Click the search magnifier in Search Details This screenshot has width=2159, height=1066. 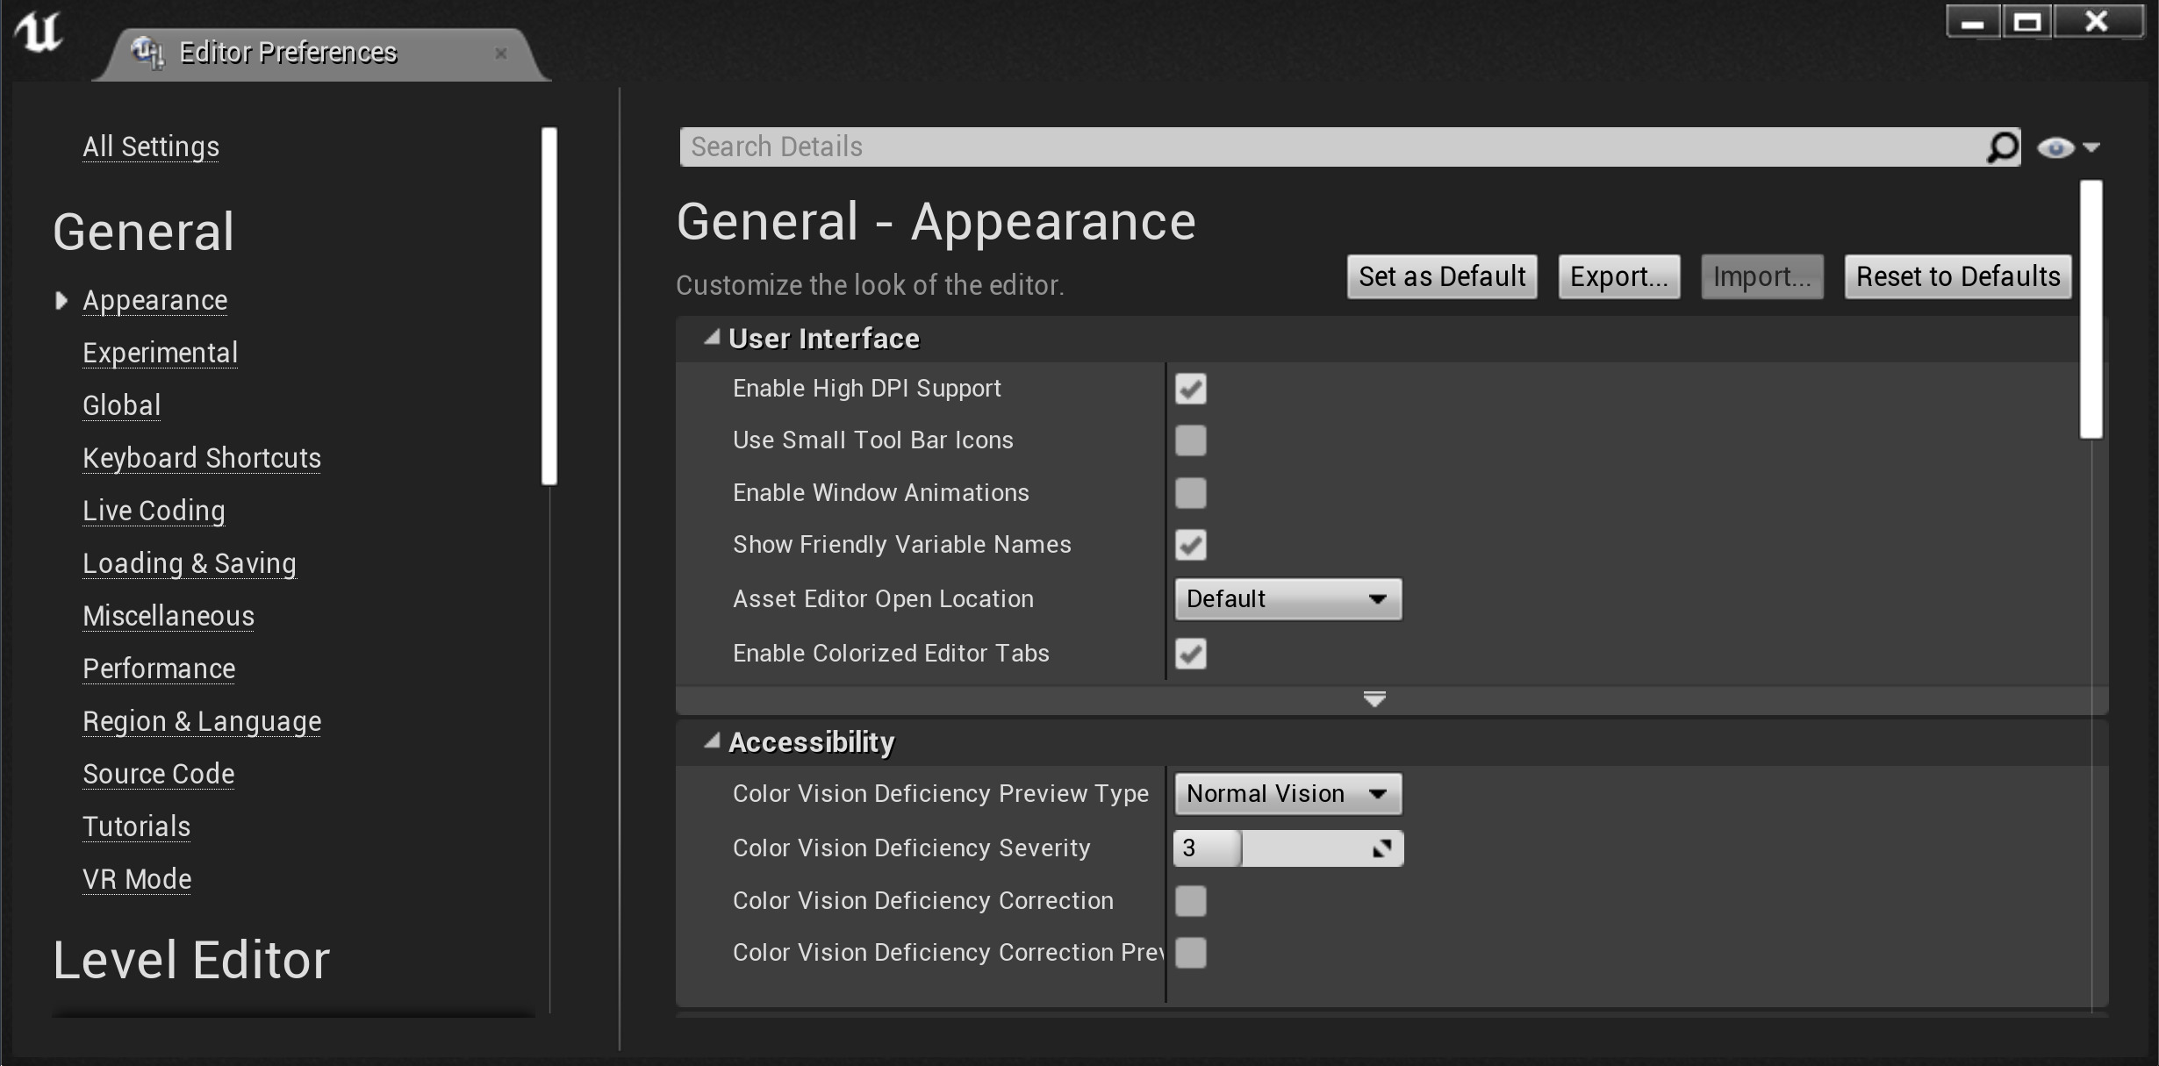click(2002, 147)
